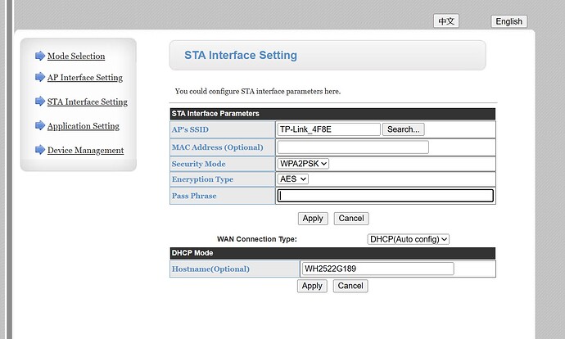This screenshot has width=565, height=339.
Task: Switch language using the 中文 button
Action: coord(447,21)
